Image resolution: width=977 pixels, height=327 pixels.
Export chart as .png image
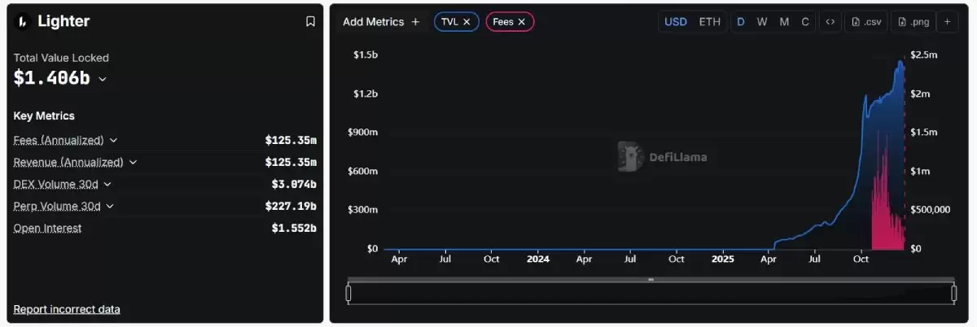tap(913, 22)
